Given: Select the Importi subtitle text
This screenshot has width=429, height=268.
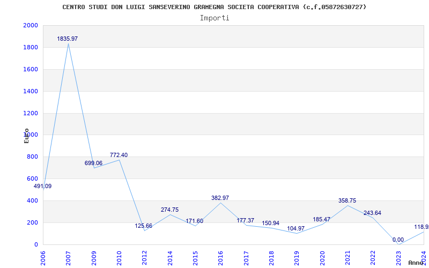Looking at the screenshot, I should click(214, 18).
